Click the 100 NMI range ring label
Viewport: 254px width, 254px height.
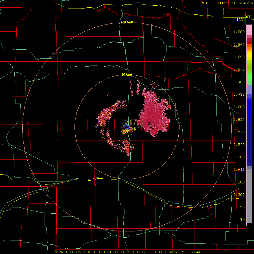127,22
